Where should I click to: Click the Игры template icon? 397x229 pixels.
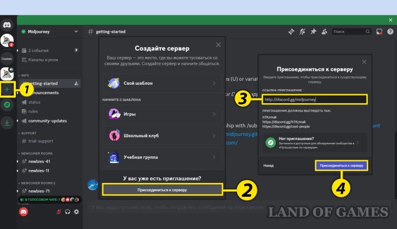click(114, 114)
